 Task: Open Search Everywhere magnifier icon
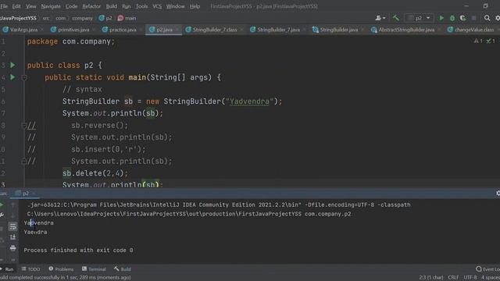click(x=487, y=18)
